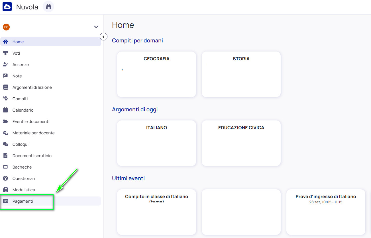371x238 pixels.
Task: Click the orange DF user avatar
Action: [x=6, y=27]
